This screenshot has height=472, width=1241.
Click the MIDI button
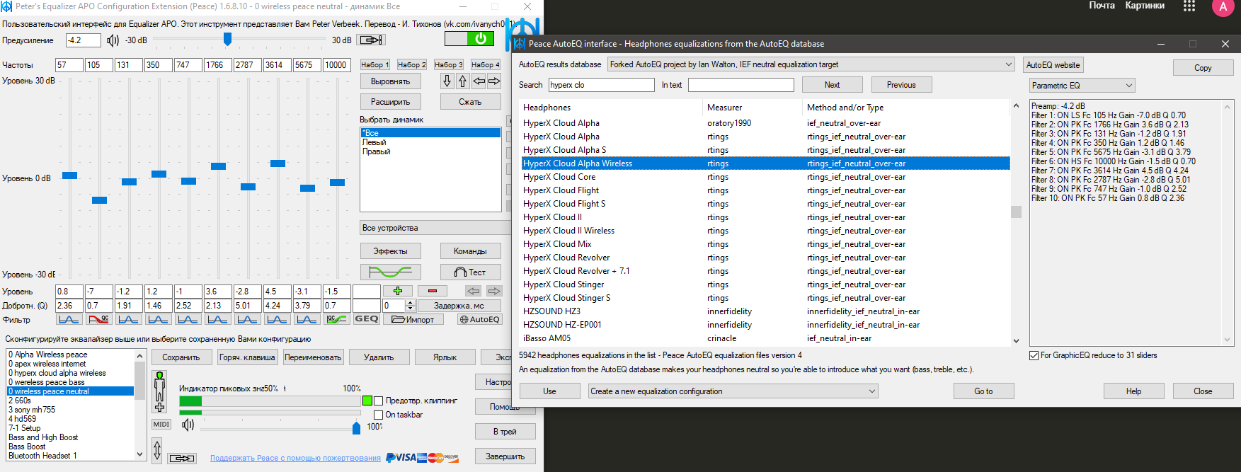pyautogui.click(x=161, y=424)
